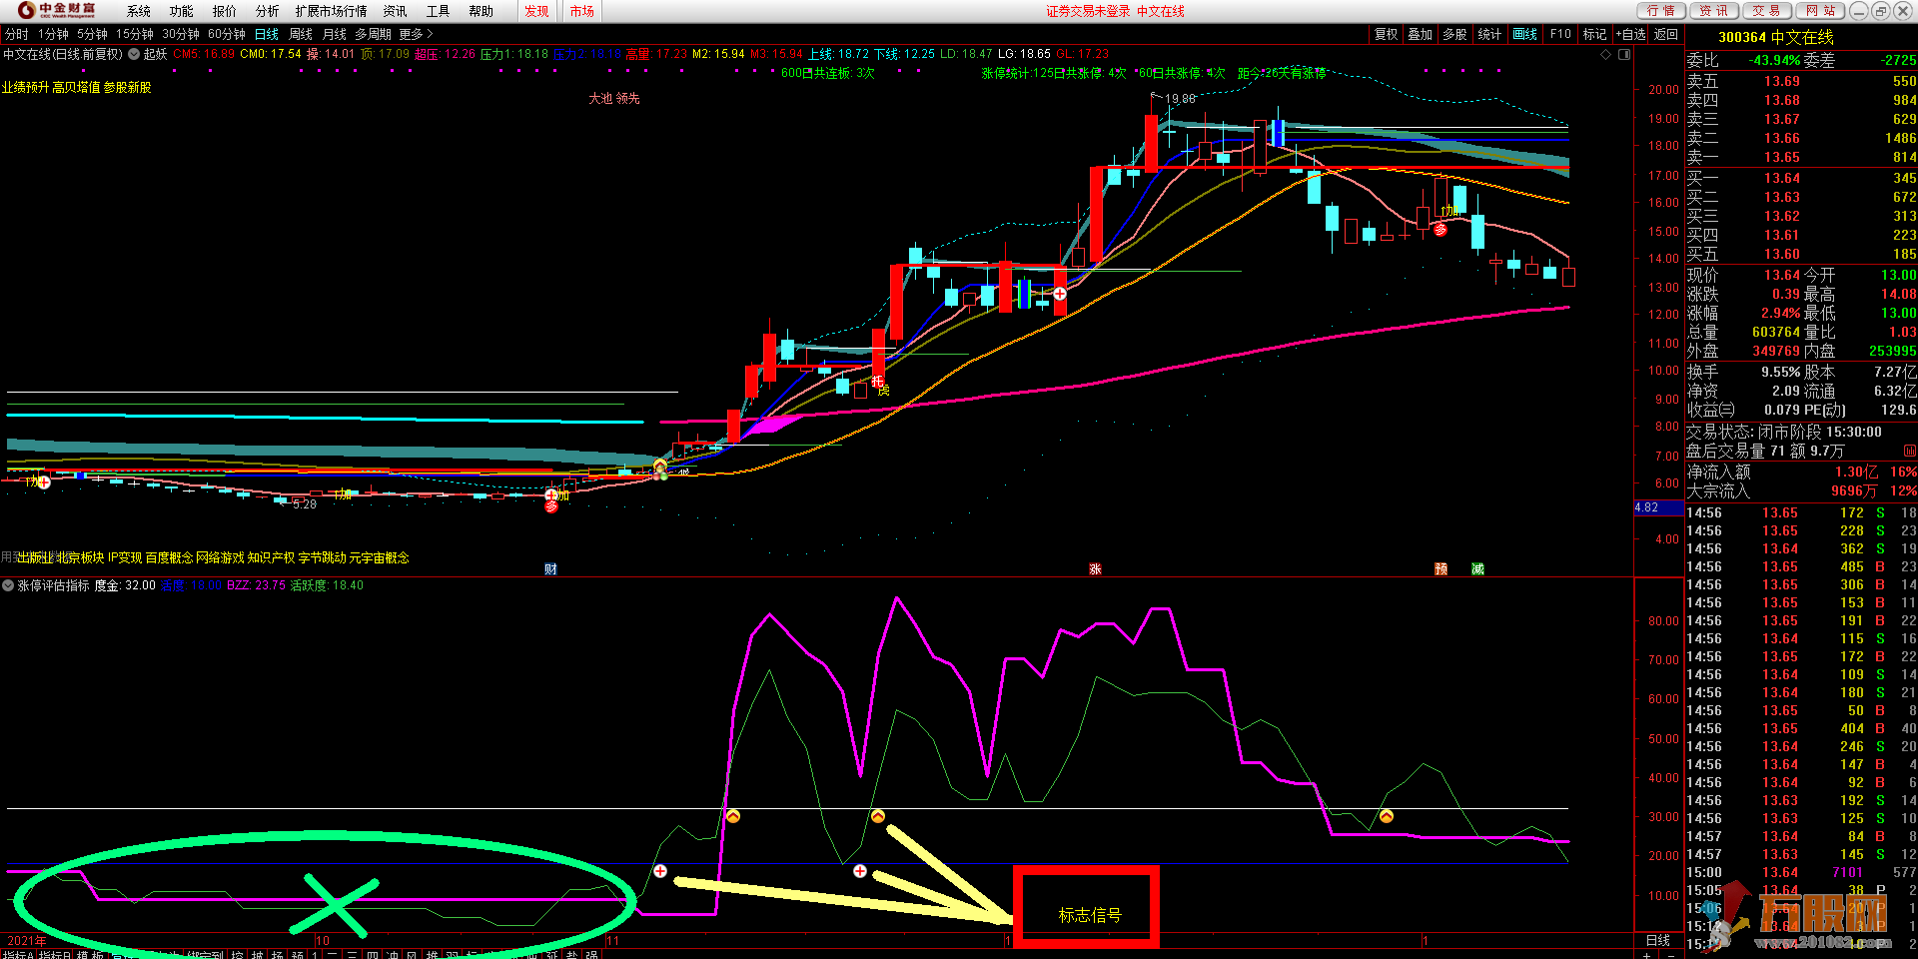The height and width of the screenshot is (959, 1918).
Task: Click the 日线 label at bottom right
Action: [x=1658, y=940]
